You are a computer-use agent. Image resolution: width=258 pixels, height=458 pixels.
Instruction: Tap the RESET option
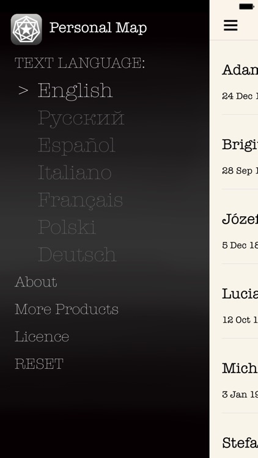point(39,364)
